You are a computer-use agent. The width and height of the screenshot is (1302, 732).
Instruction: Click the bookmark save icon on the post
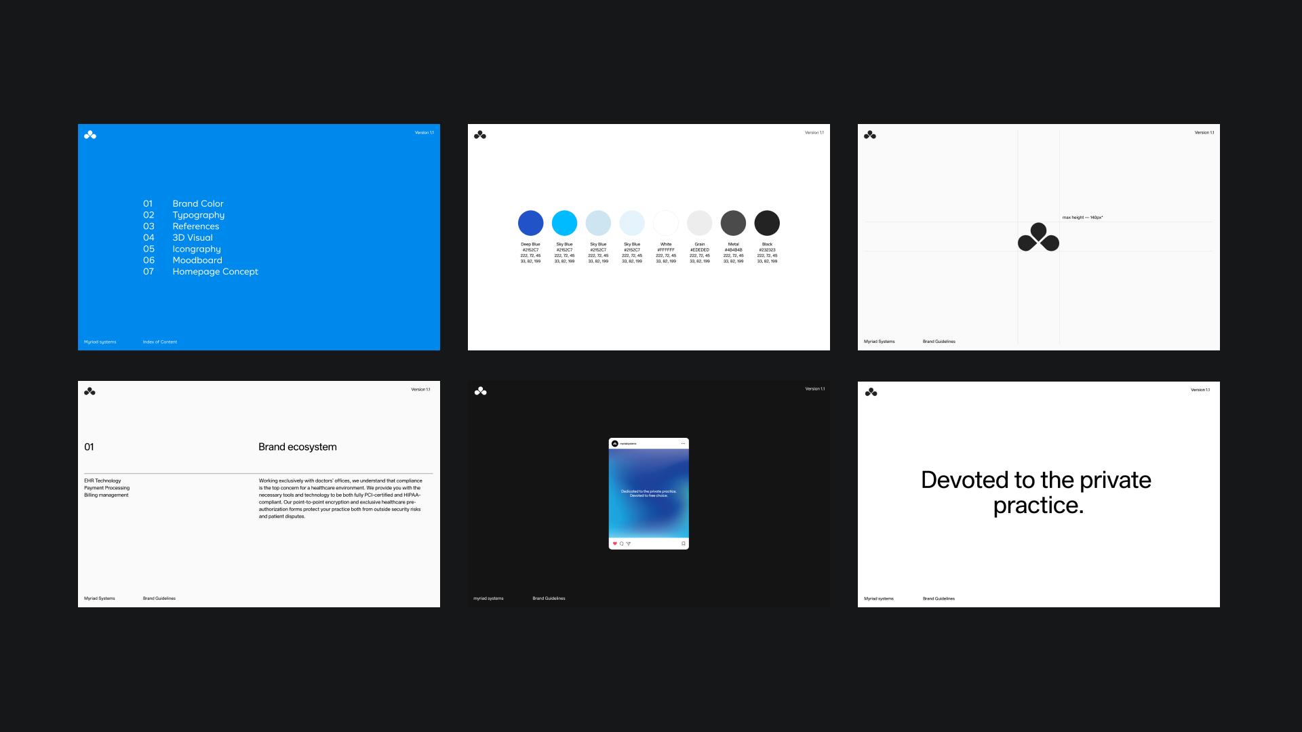683,544
